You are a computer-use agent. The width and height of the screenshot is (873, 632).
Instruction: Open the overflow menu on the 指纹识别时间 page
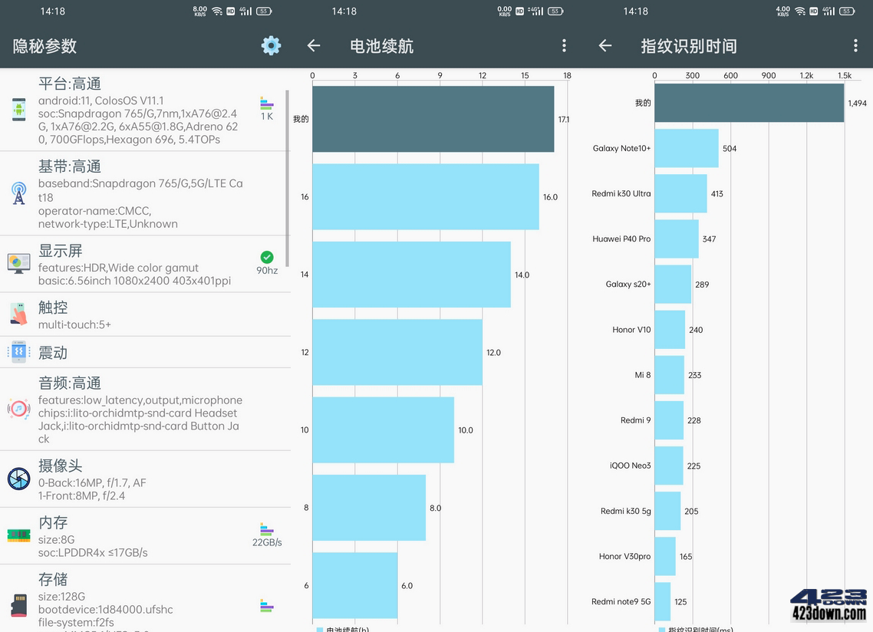pos(855,46)
